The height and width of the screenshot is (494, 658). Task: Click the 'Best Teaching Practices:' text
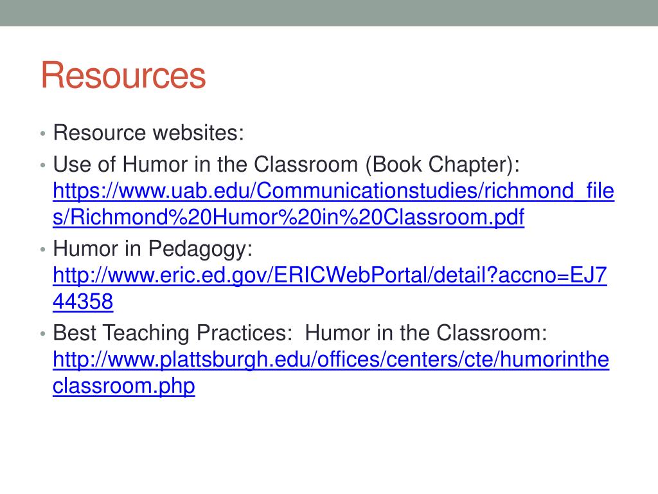[172, 333]
